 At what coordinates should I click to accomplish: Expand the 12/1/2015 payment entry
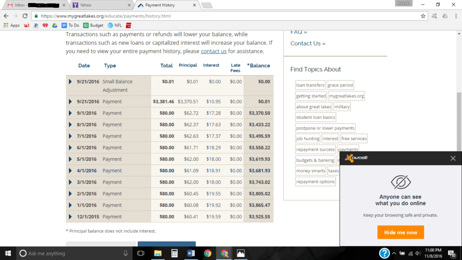[70, 216]
